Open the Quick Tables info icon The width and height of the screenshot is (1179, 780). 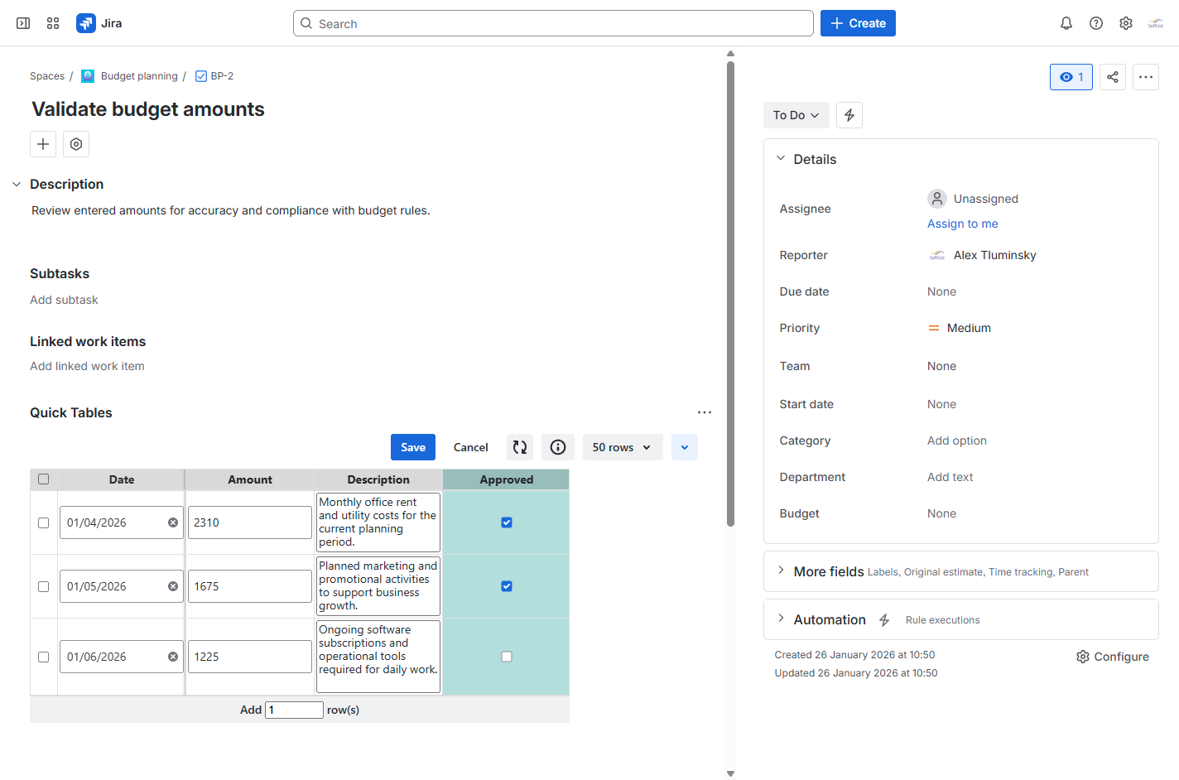tap(558, 447)
